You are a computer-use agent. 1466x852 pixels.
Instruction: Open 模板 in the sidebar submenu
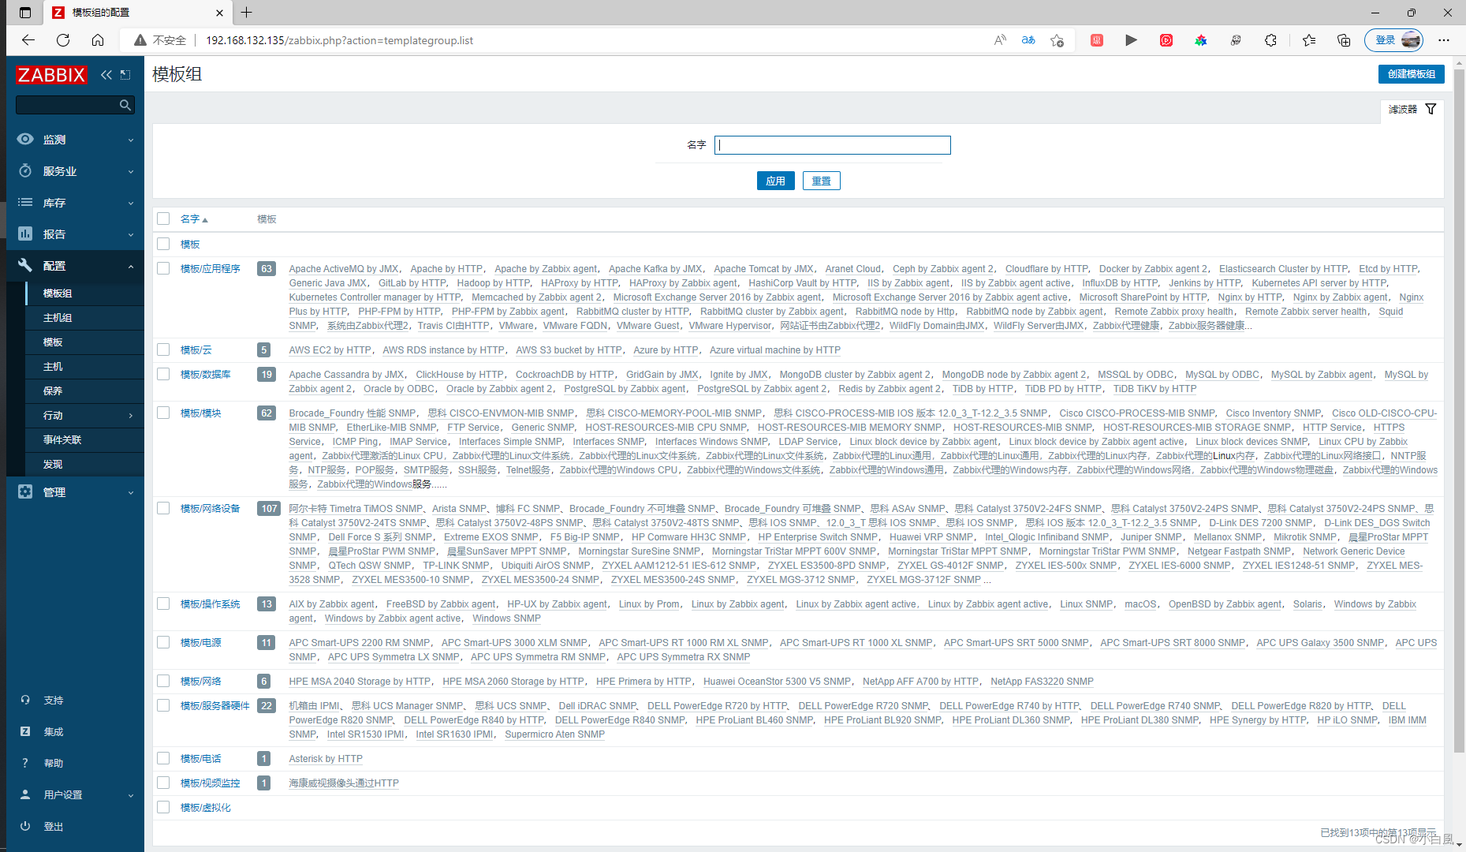pos(53,342)
